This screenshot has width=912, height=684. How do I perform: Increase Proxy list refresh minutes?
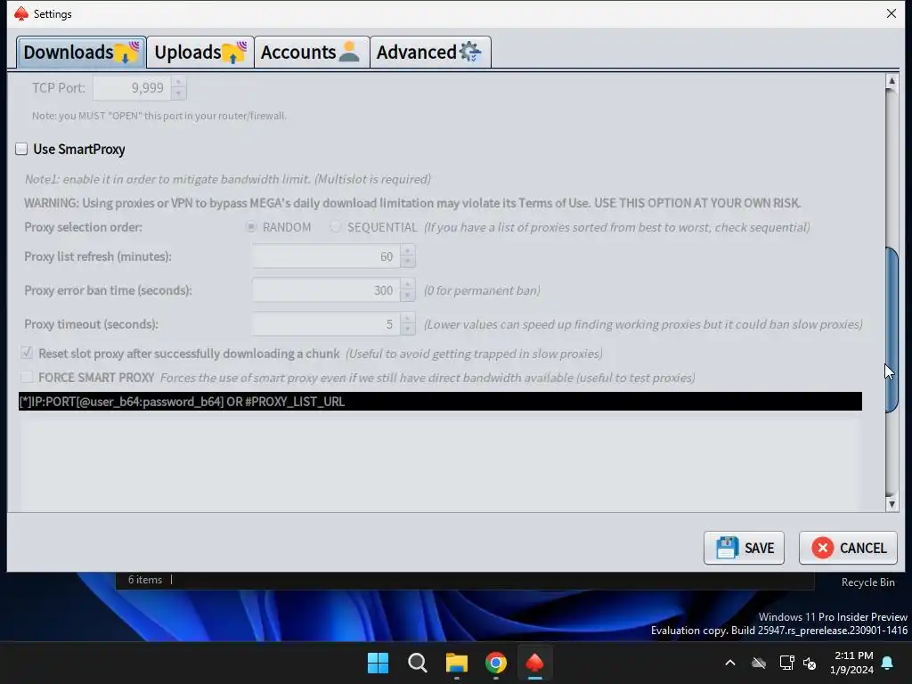tap(408, 250)
